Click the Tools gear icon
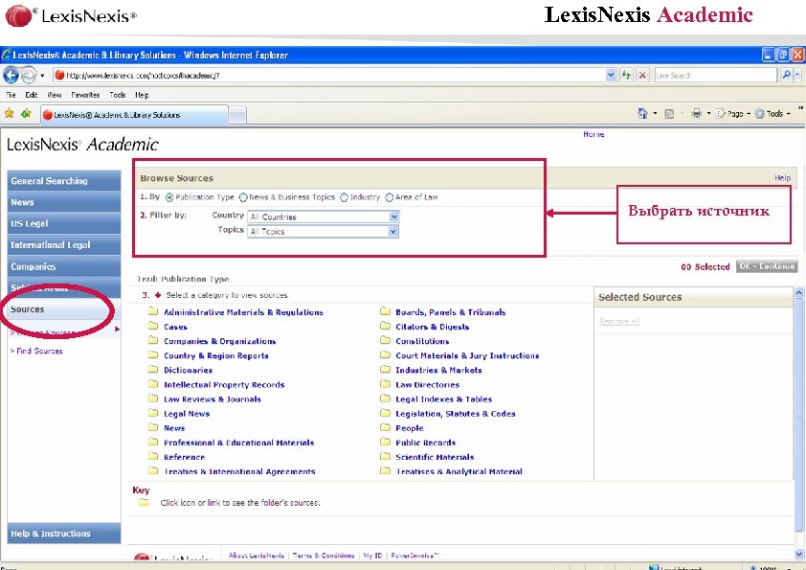The image size is (806, 570). click(x=759, y=112)
